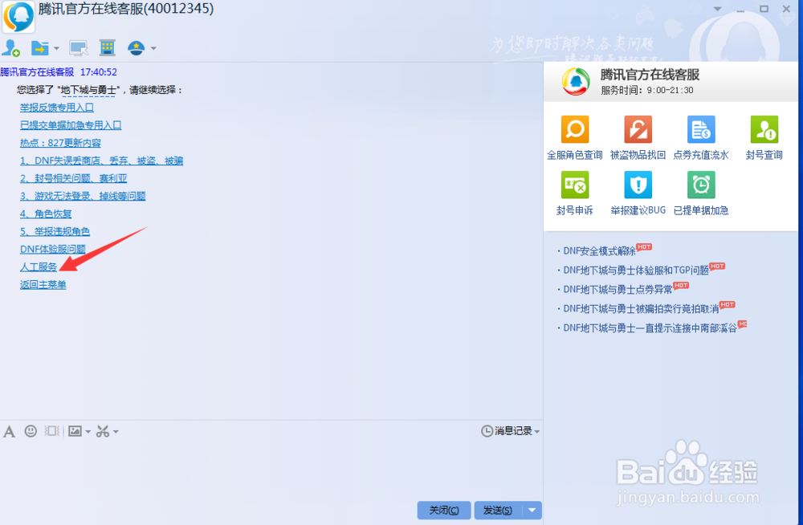Click 人工服务 link
The width and height of the screenshot is (803, 525).
click(x=39, y=267)
